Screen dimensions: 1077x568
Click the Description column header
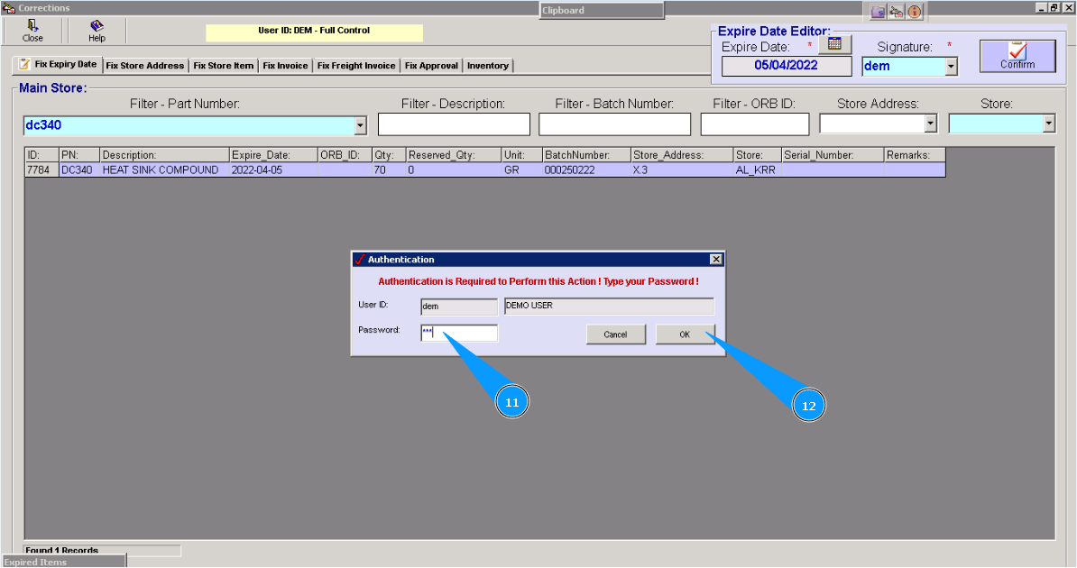click(x=165, y=155)
